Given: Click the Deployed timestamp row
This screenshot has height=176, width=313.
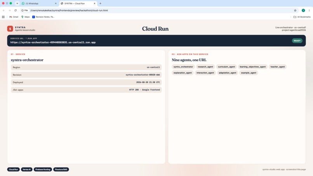Looking at the screenshot, I should point(86,82).
